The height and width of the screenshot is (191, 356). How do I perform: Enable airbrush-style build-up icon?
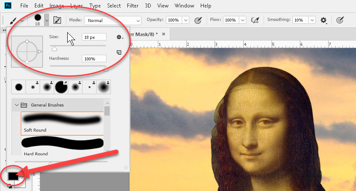tap(255, 20)
